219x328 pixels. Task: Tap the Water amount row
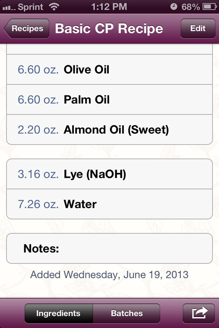[x=109, y=204]
